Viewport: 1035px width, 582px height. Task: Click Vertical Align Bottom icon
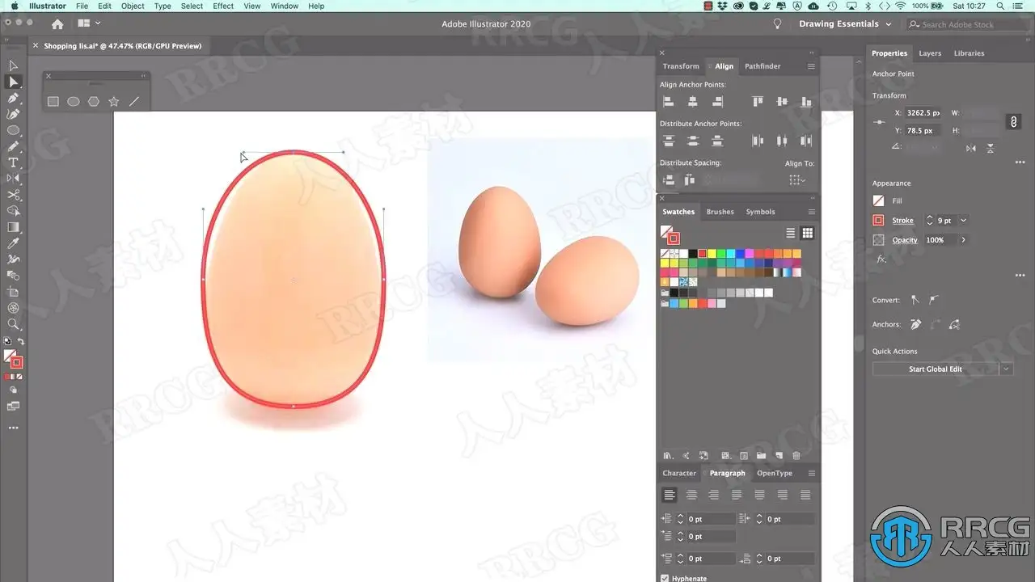coord(806,102)
